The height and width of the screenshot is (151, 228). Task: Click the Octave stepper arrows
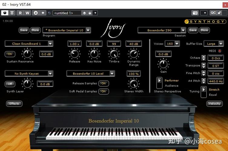tap(204, 58)
